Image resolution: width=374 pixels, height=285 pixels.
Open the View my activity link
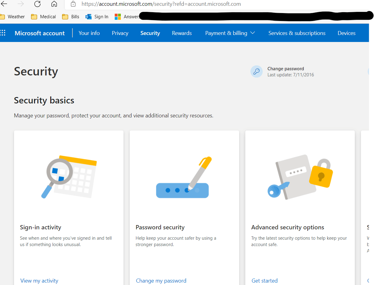(39, 280)
